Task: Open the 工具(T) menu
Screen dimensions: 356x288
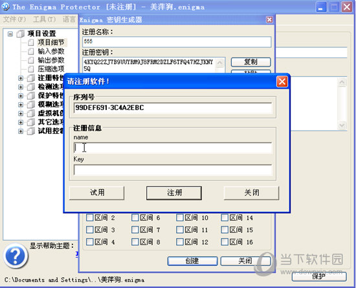Action: (44, 19)
